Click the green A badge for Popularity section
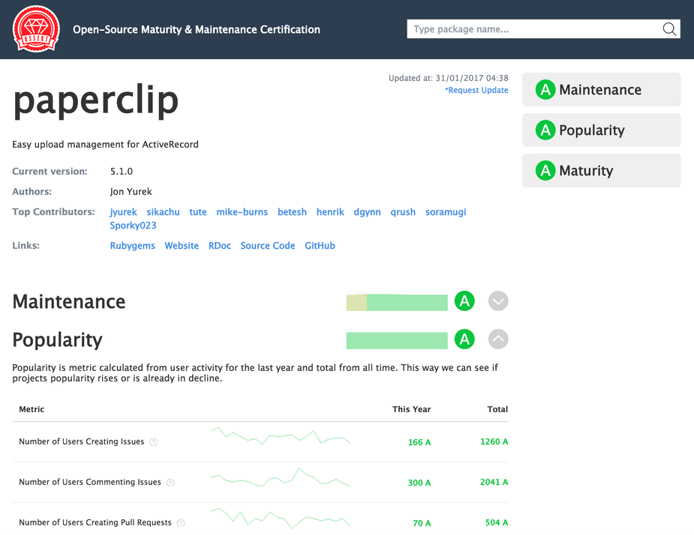Image resolution: width=694 pixels, height=535 pixels. click(x=464, y=339)
